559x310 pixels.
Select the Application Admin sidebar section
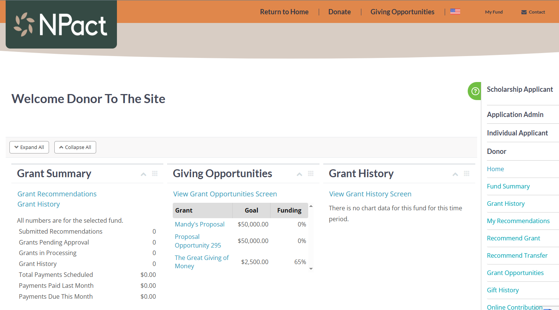point(515,114)
